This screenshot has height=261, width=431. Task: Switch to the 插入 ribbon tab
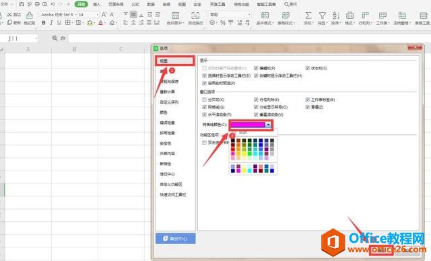[x=96, y=5]
